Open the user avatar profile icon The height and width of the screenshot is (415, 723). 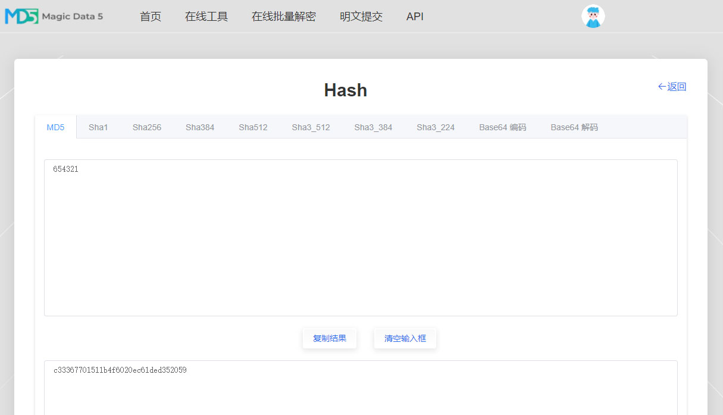(593, 16)
